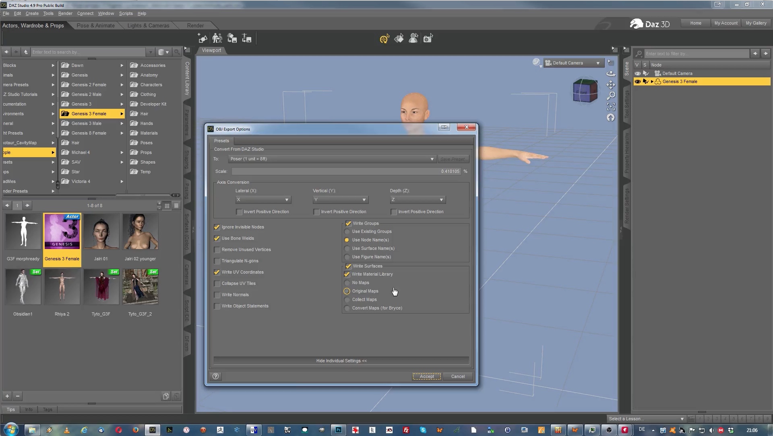The height and width of the screenshot is (436, 773).
Task: Open the Info tab at the bottom left
Action: coord(29,410)
